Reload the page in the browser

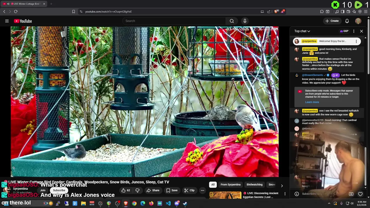pos(16,12)
